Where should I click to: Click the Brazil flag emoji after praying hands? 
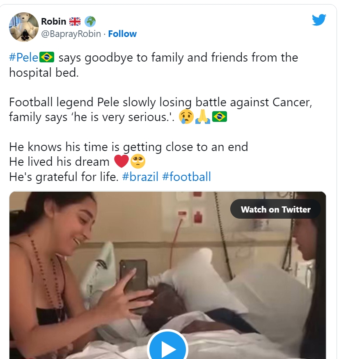tap(220, 117)
